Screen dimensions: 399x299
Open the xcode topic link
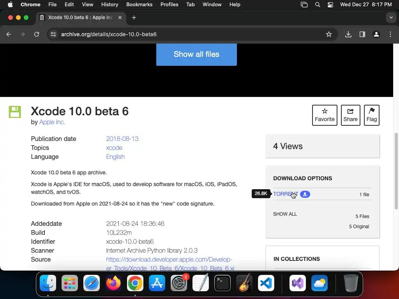114,148
